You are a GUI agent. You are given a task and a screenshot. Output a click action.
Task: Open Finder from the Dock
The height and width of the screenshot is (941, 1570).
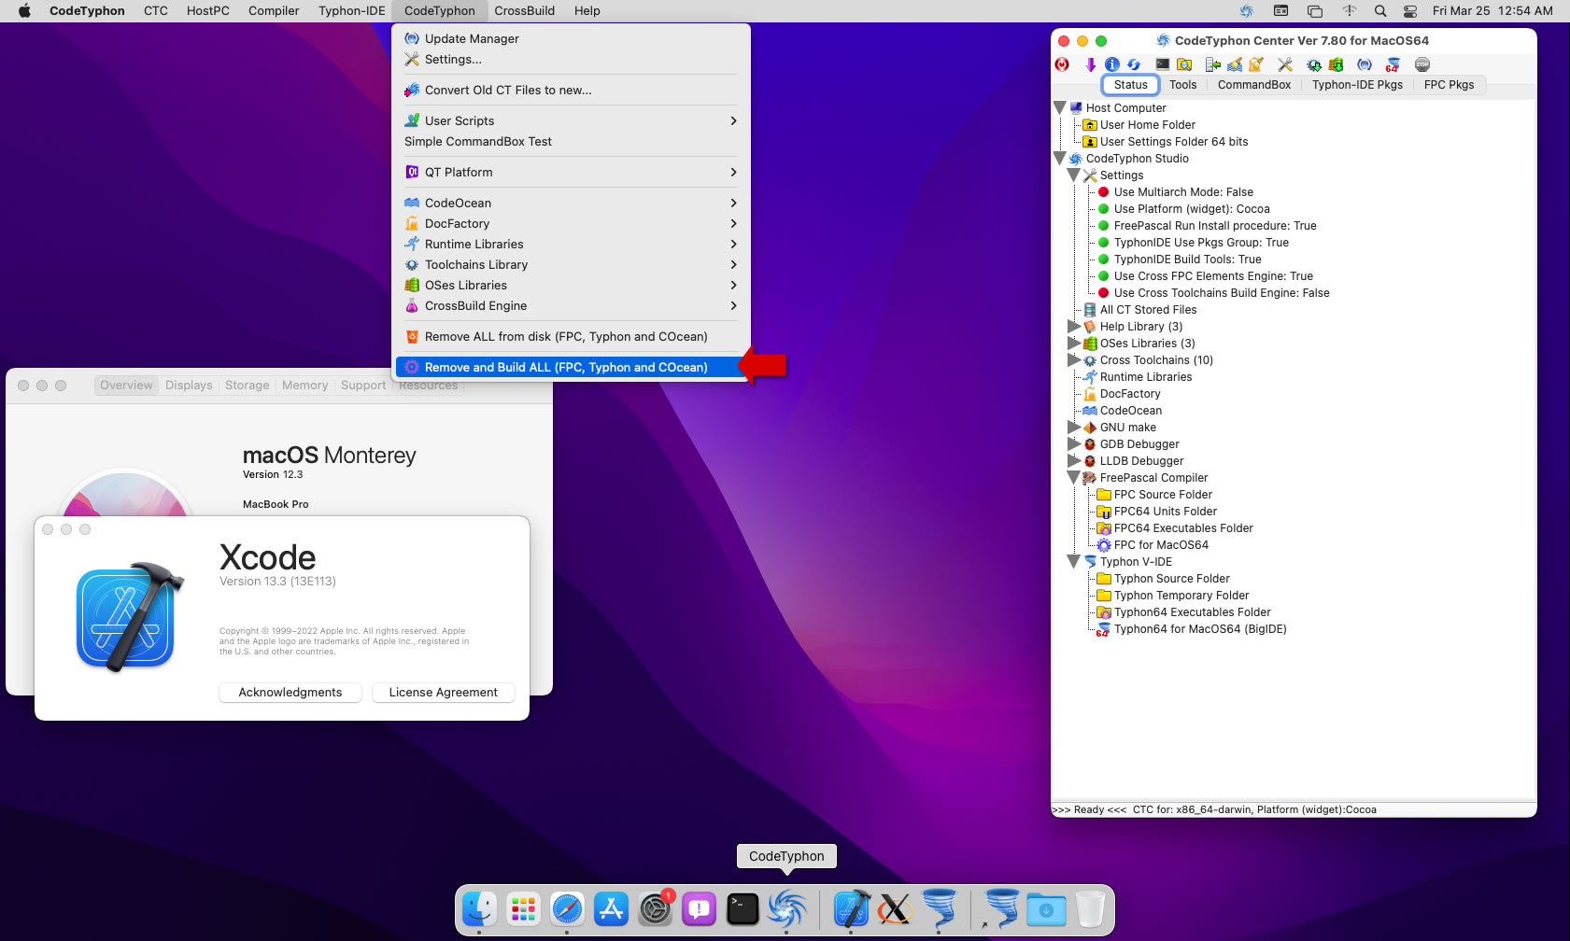click(479, 908)
